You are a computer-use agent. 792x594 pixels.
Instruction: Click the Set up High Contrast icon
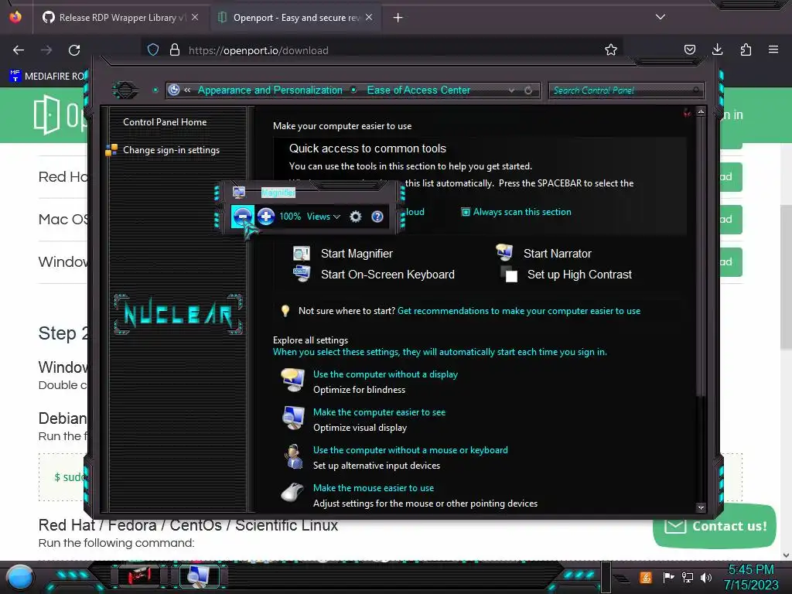click(x=509, y=275)
